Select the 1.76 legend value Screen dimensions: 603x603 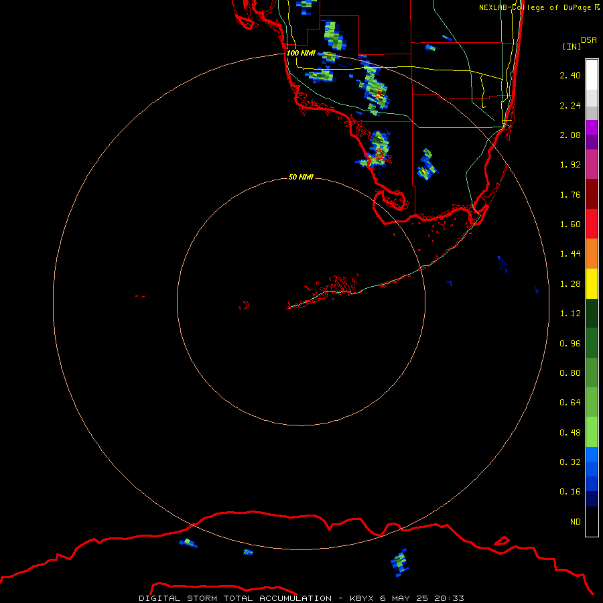tap(570, 194)
